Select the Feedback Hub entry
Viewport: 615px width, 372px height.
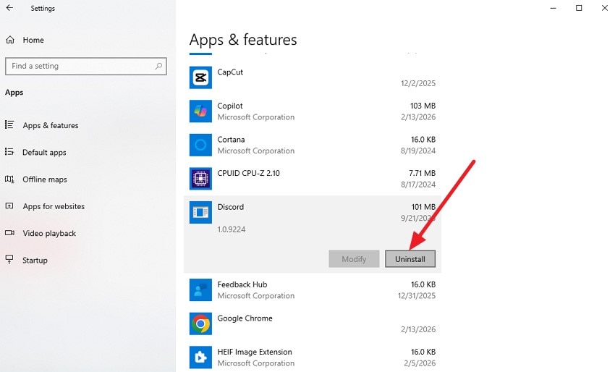[313, 290]
